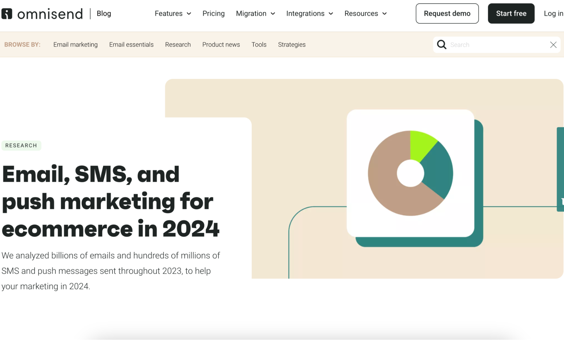Image resolution: width=564 pixels, height=340 pixels.
Task: Click the Omnisend logo icon
Action: [x=7, y=14]
